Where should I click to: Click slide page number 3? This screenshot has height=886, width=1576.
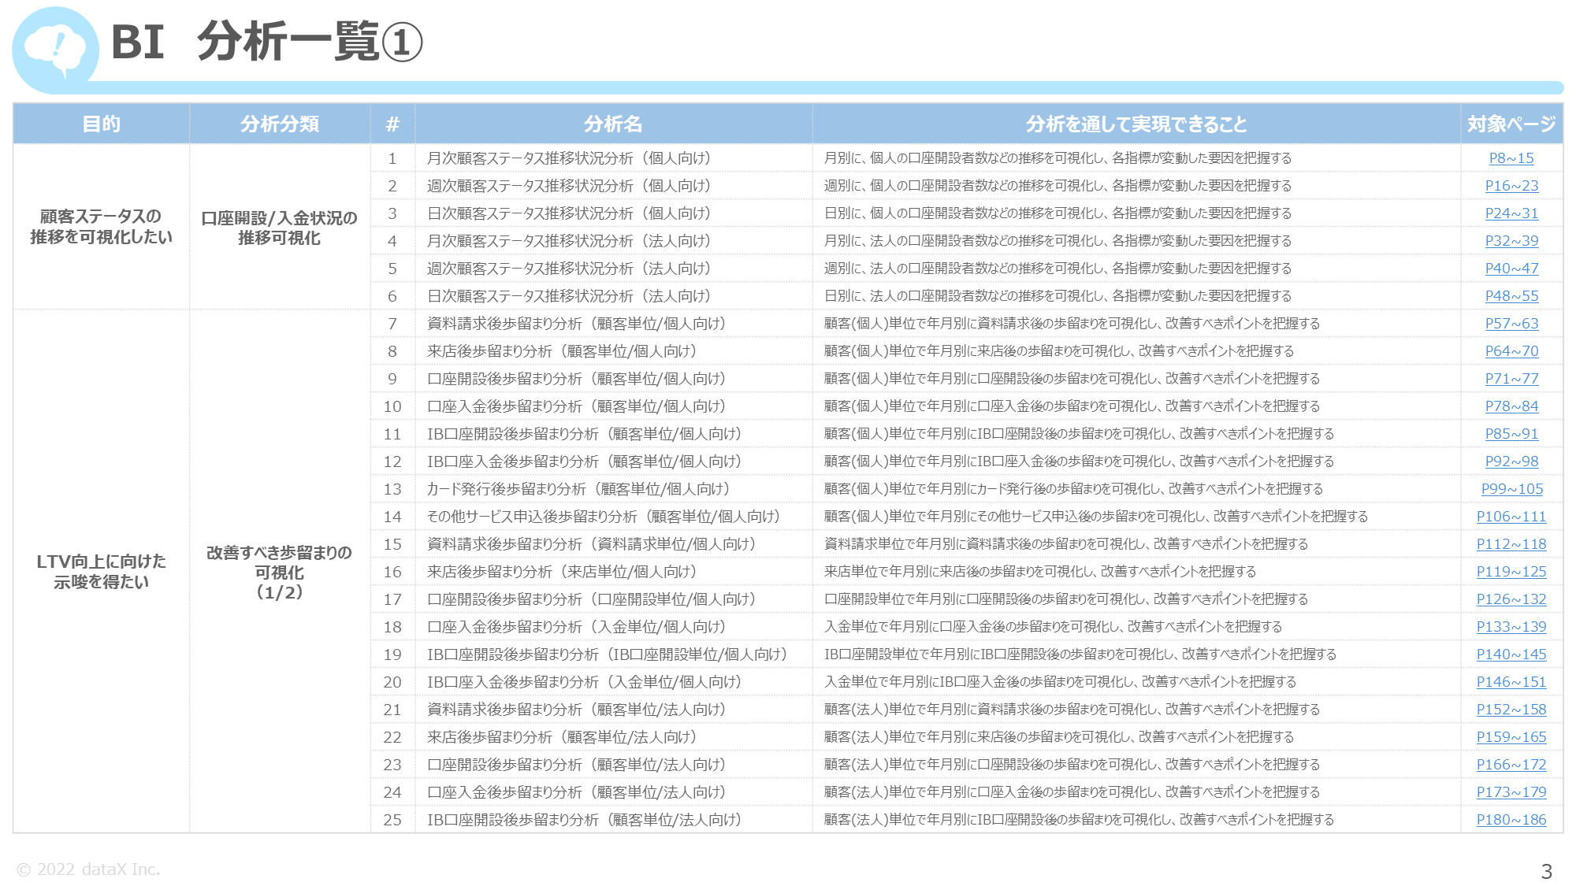[x=1546, y=872]
